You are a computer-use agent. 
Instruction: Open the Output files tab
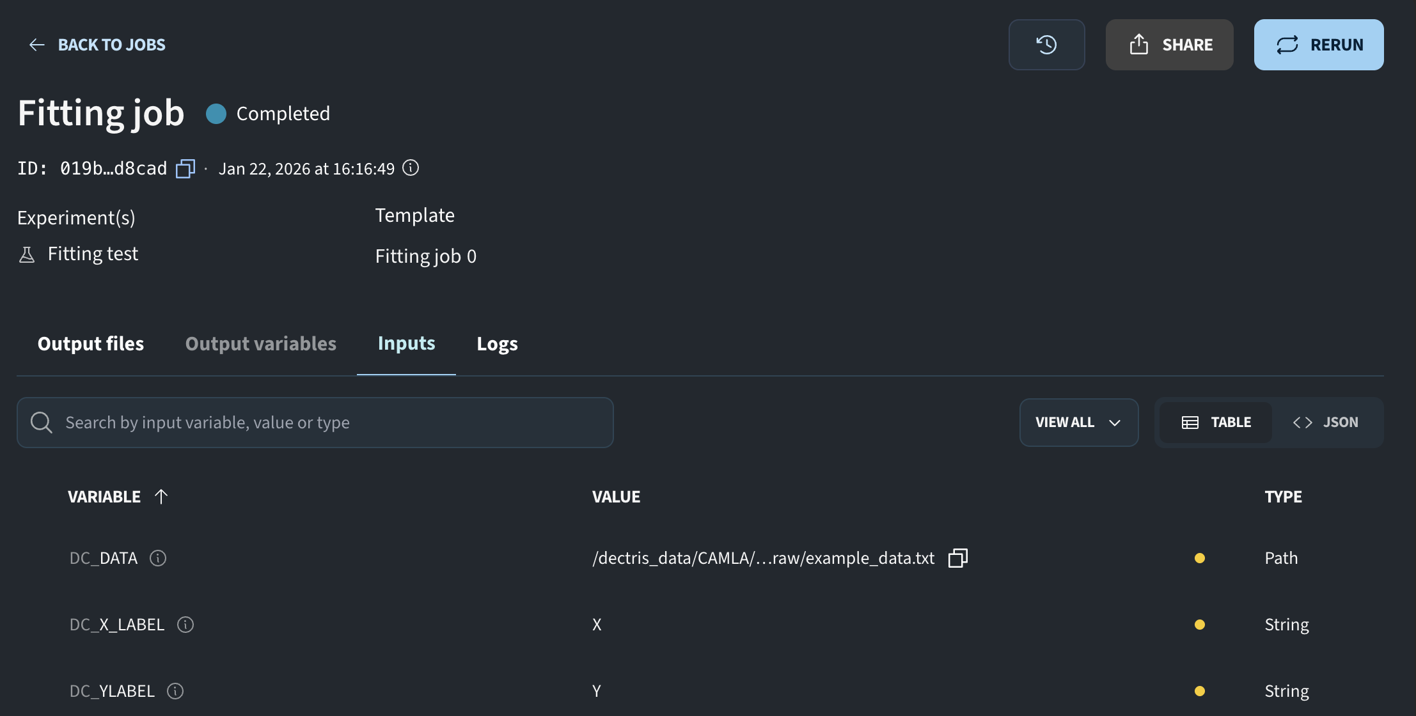91,344
